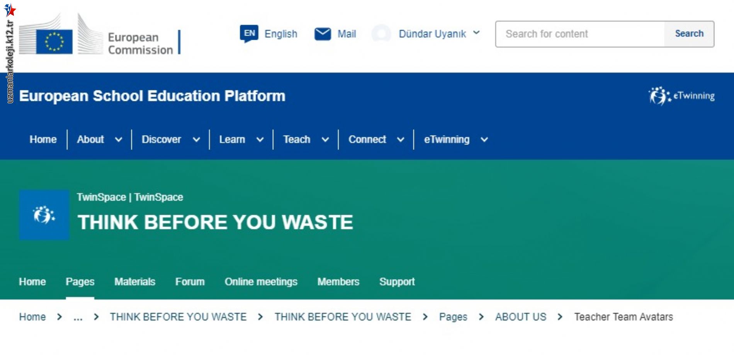Click the eTwinning logo in the blue header
The height and width of the screenshot is (355, 734).
point(681,96)
